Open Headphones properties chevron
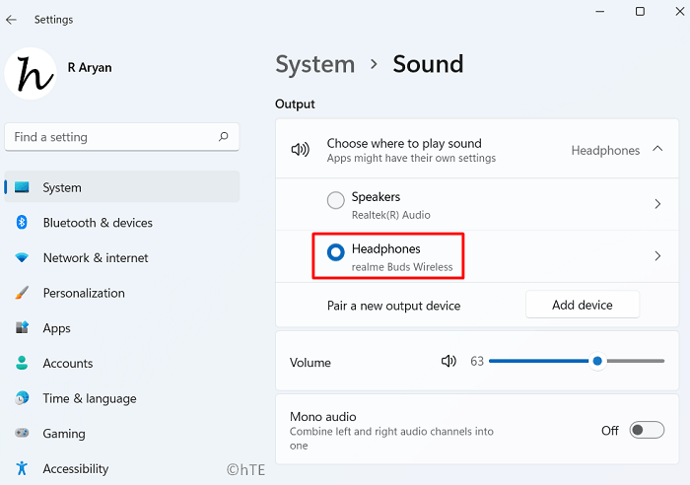The image size is (690, 485). pos(657,255)
